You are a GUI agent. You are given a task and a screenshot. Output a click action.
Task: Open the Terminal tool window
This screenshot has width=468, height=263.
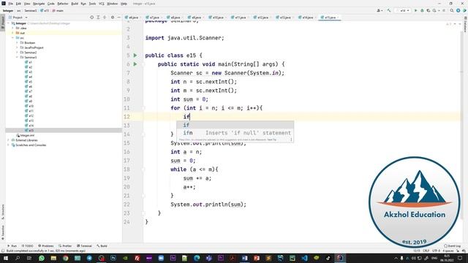tap(85, 246)
